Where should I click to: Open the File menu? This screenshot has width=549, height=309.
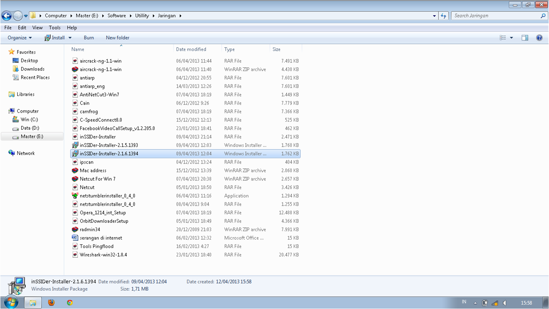pos(8,28)
